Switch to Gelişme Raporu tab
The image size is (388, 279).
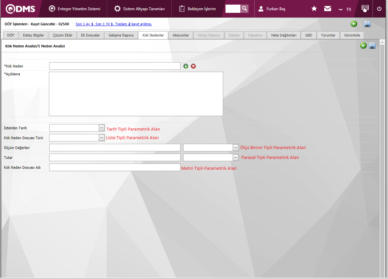pyautogui.click(x=121, y=35)
